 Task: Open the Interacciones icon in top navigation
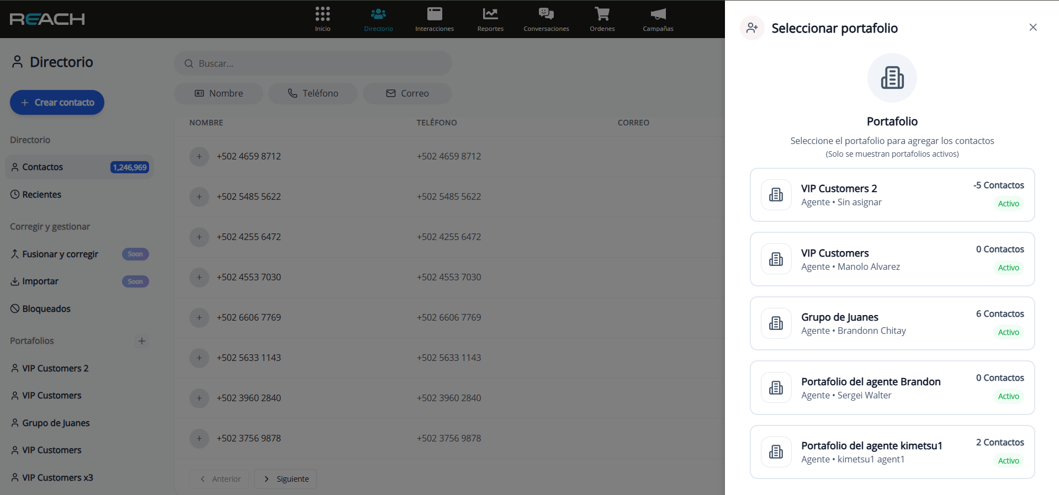click(435, 14)
